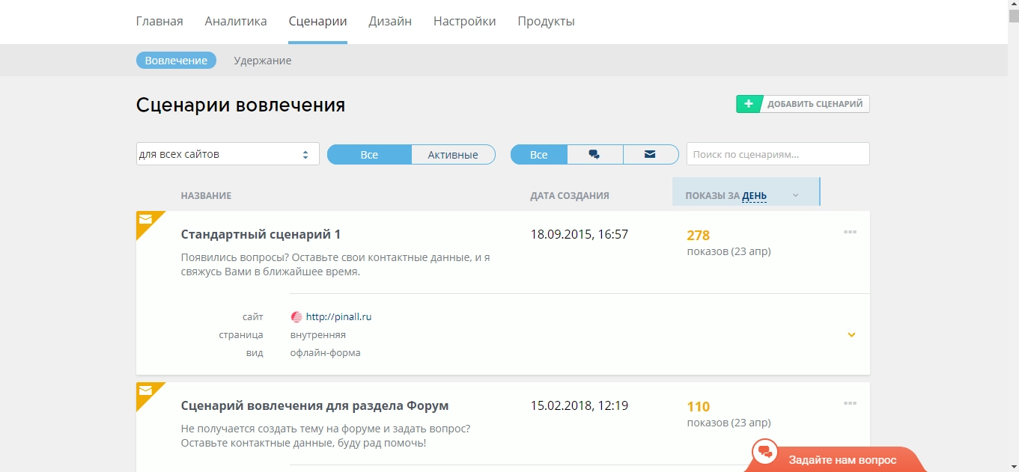Switch to the Удержание sub-tab
The width and height of the screenshot is (1019, 472).
(262, 61)
